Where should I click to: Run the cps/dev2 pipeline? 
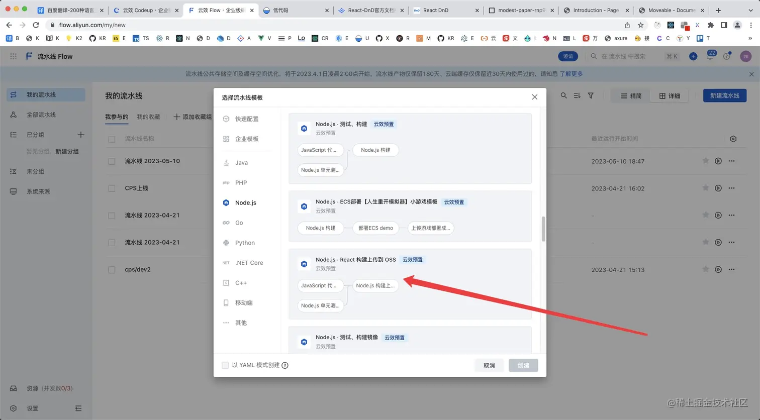(718, 269)
